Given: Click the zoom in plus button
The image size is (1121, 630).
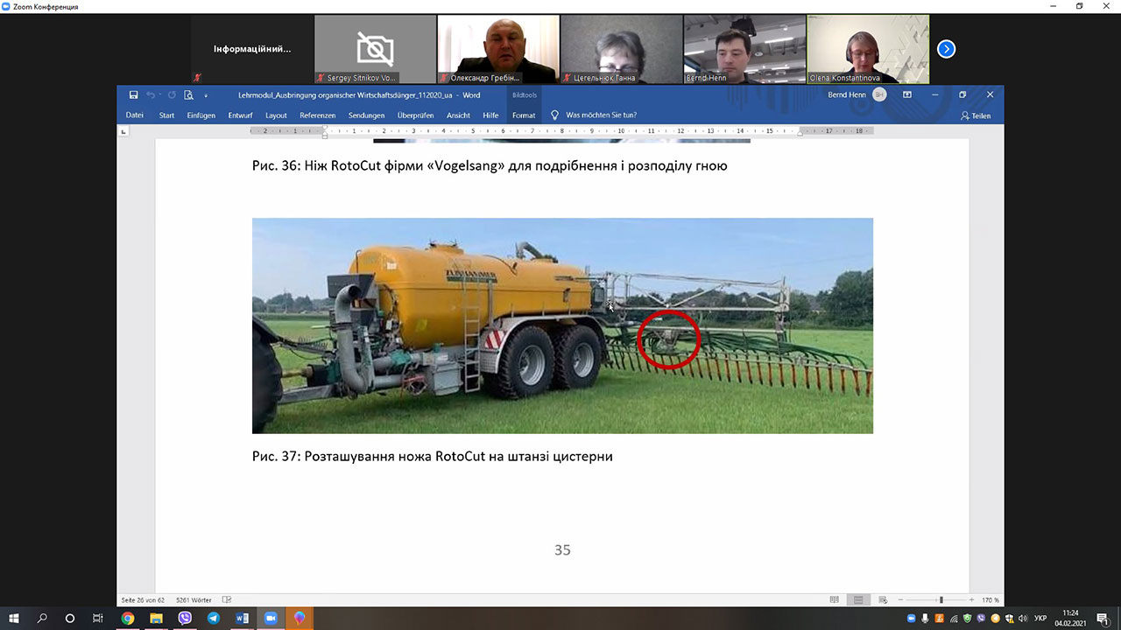Looking at the screenshot, I should pos(972,600).
